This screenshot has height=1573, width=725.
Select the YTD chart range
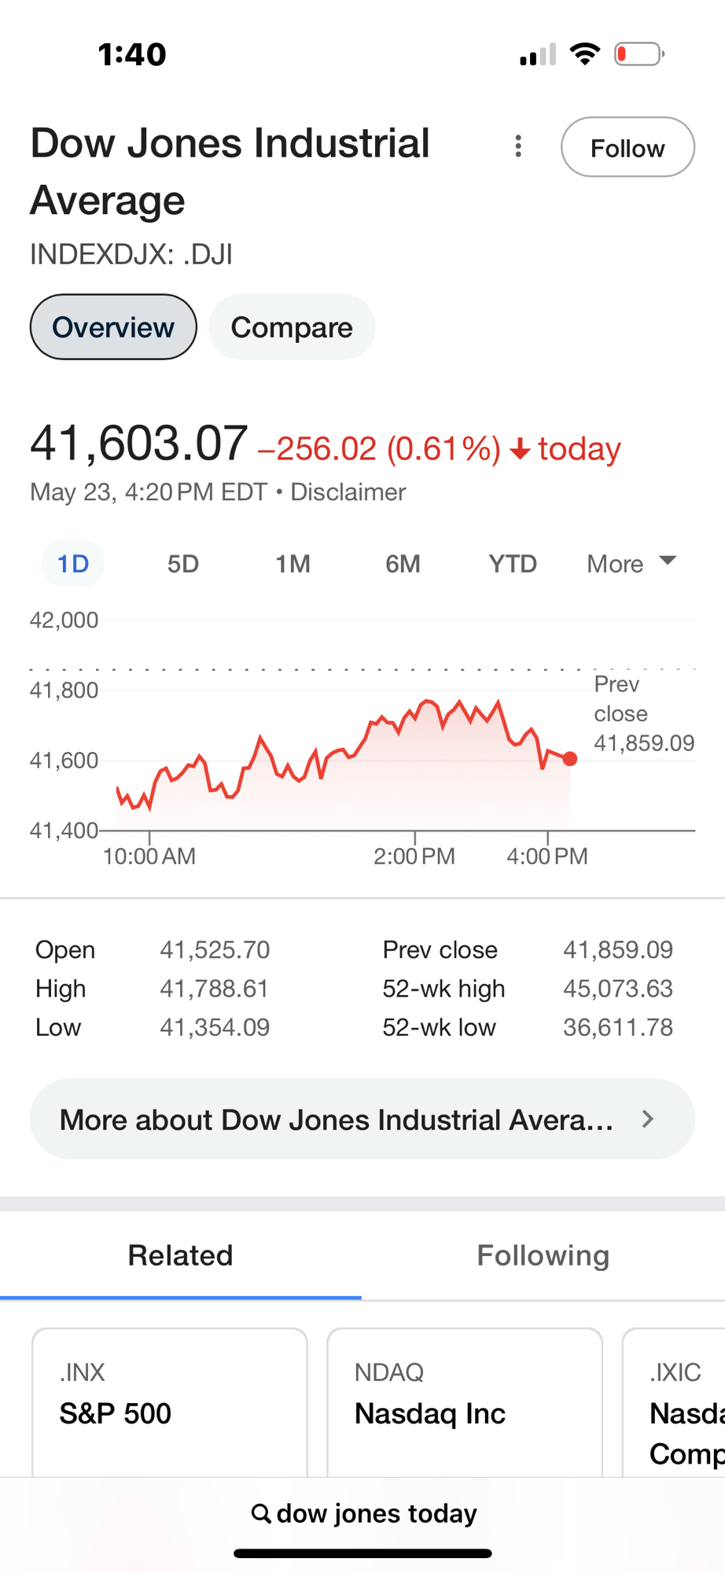click(x=513, y=564)
